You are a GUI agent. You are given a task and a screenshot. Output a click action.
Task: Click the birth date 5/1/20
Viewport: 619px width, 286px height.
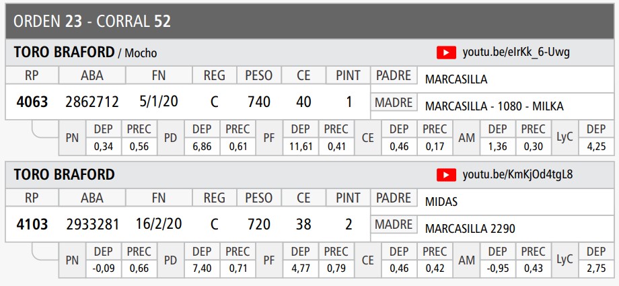coord(158,102)
